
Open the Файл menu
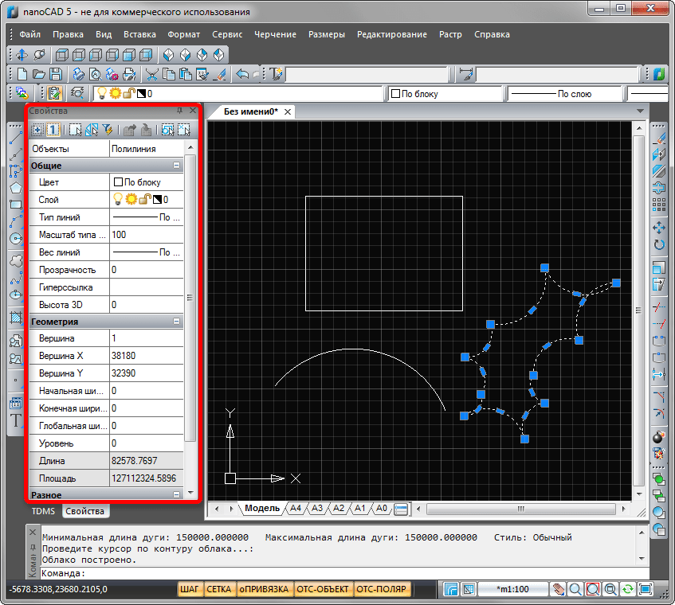coord(30,34)
